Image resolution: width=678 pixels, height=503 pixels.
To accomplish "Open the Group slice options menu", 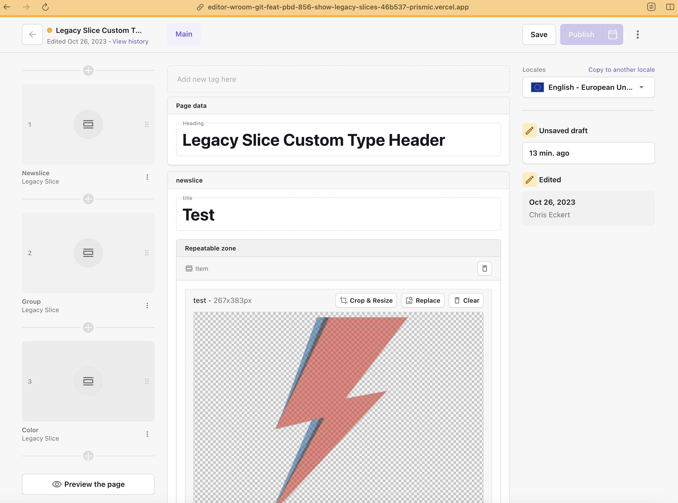I will pyautogui.click(x=147, y=306).
